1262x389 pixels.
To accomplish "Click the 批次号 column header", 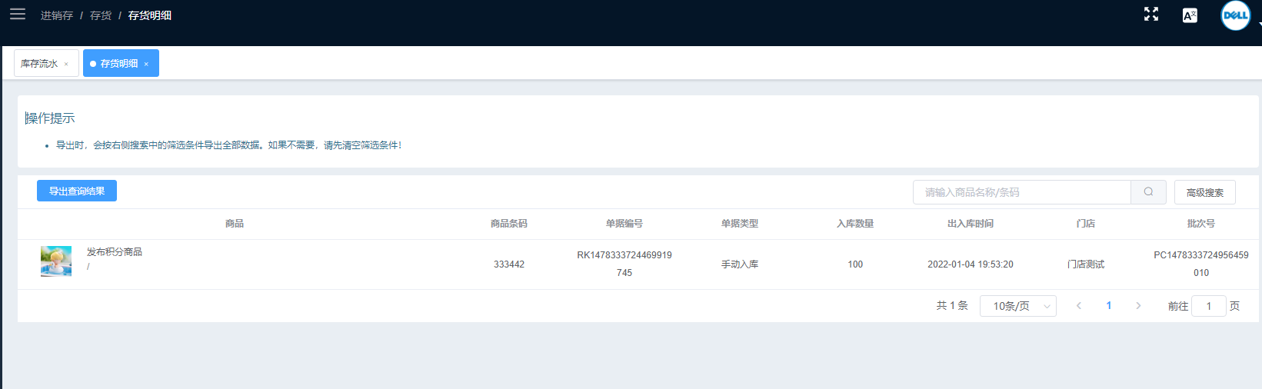I will point(1201,224).
